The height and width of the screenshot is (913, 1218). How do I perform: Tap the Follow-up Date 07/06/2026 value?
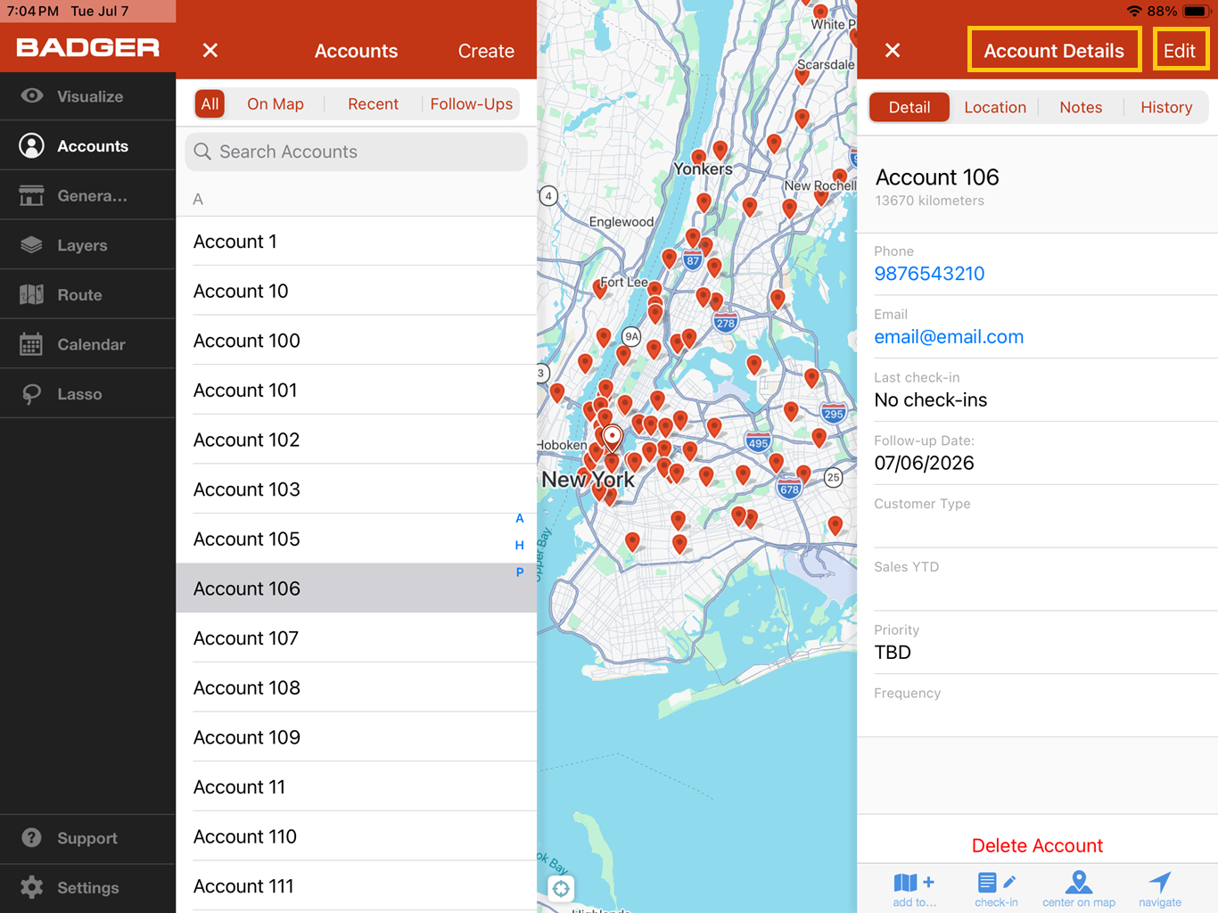click(x=924, y=463)
